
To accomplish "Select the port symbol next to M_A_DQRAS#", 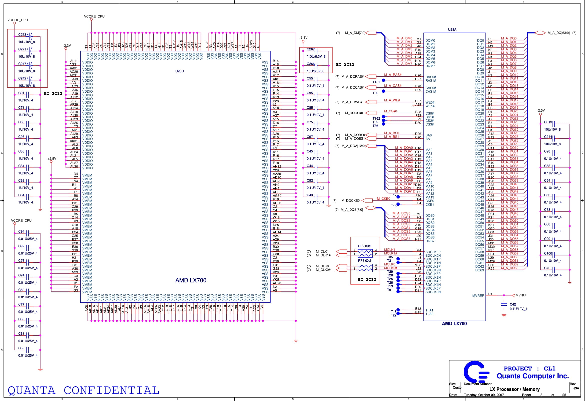I will (371, 77).
